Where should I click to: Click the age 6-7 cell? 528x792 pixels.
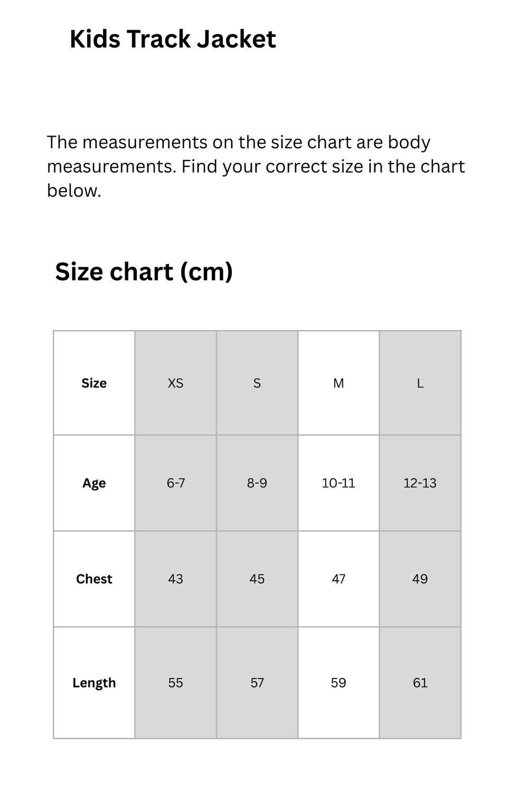(175, 483)
